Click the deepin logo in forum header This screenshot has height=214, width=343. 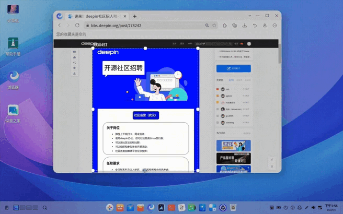point(89,43)
